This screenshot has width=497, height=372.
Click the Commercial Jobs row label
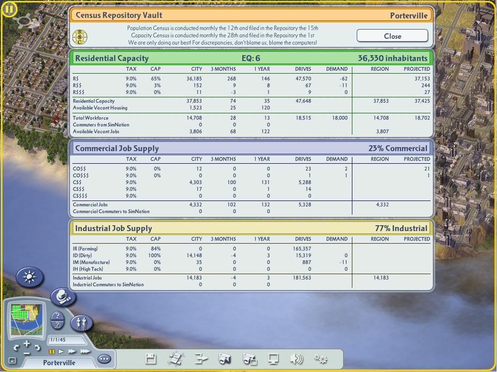pyautogui.click(x=90, y=205)
